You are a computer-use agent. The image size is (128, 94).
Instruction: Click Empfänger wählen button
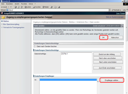[112, 80]
